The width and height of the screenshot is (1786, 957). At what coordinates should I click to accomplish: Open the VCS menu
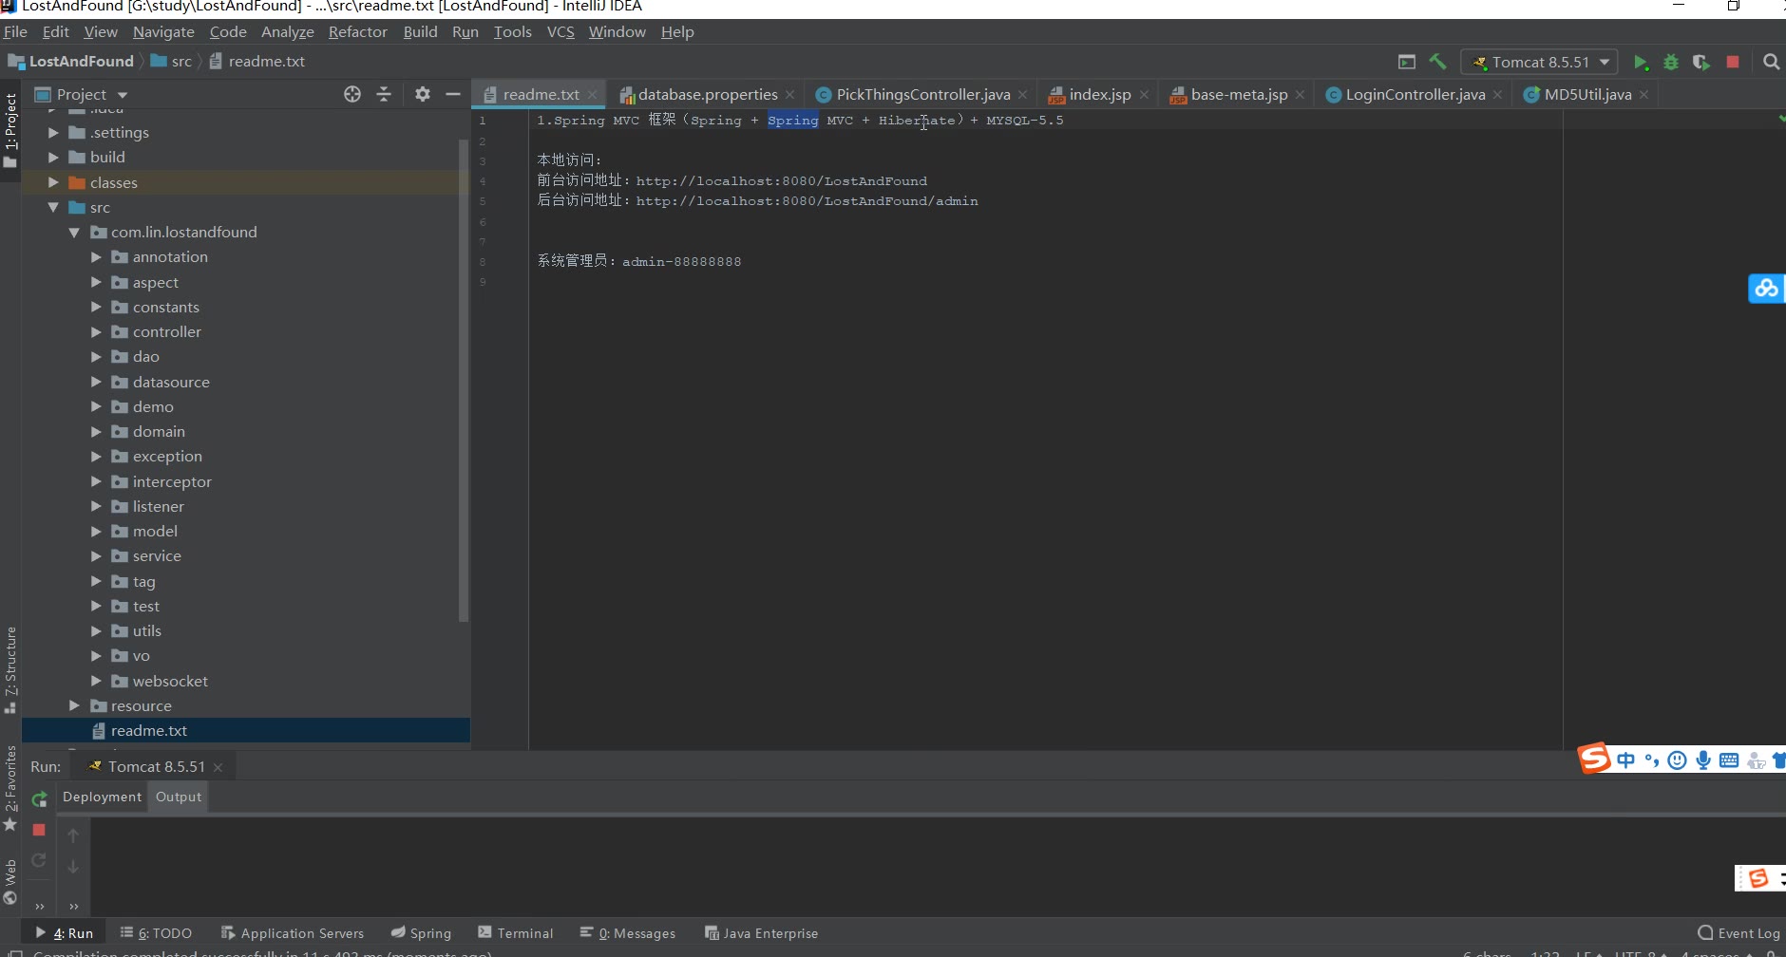[560, 31]
